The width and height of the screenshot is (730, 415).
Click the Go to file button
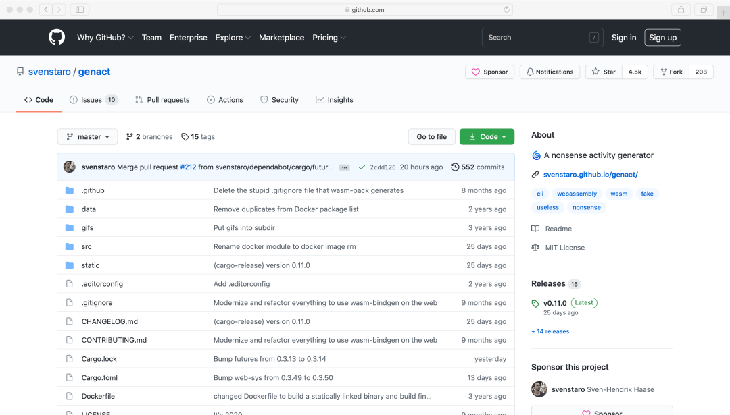click(431, 136)
